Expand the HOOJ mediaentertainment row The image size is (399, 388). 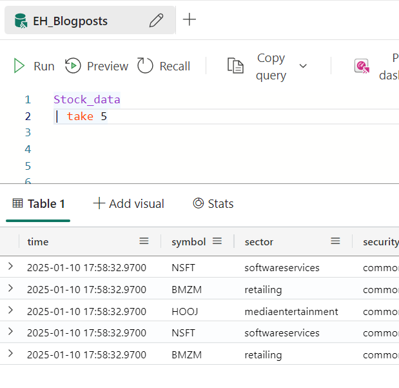tap(10, 311)
